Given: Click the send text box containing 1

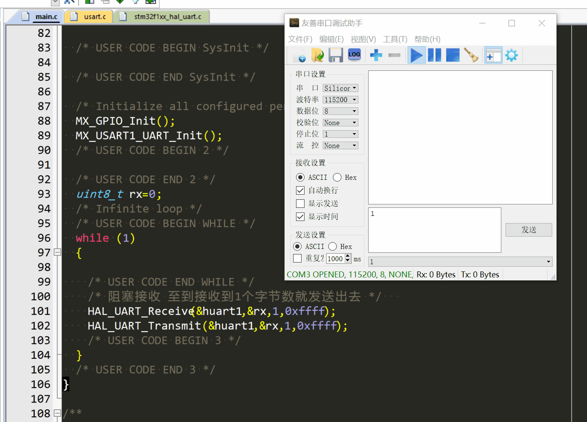Looking at the screenshot, I should click(x=435, y=230).
